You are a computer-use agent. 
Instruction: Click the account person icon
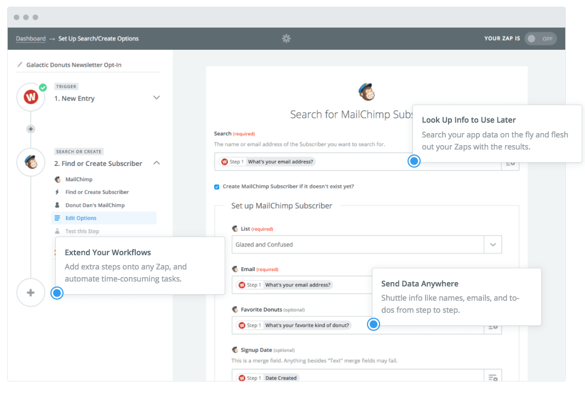pos(57,205)
